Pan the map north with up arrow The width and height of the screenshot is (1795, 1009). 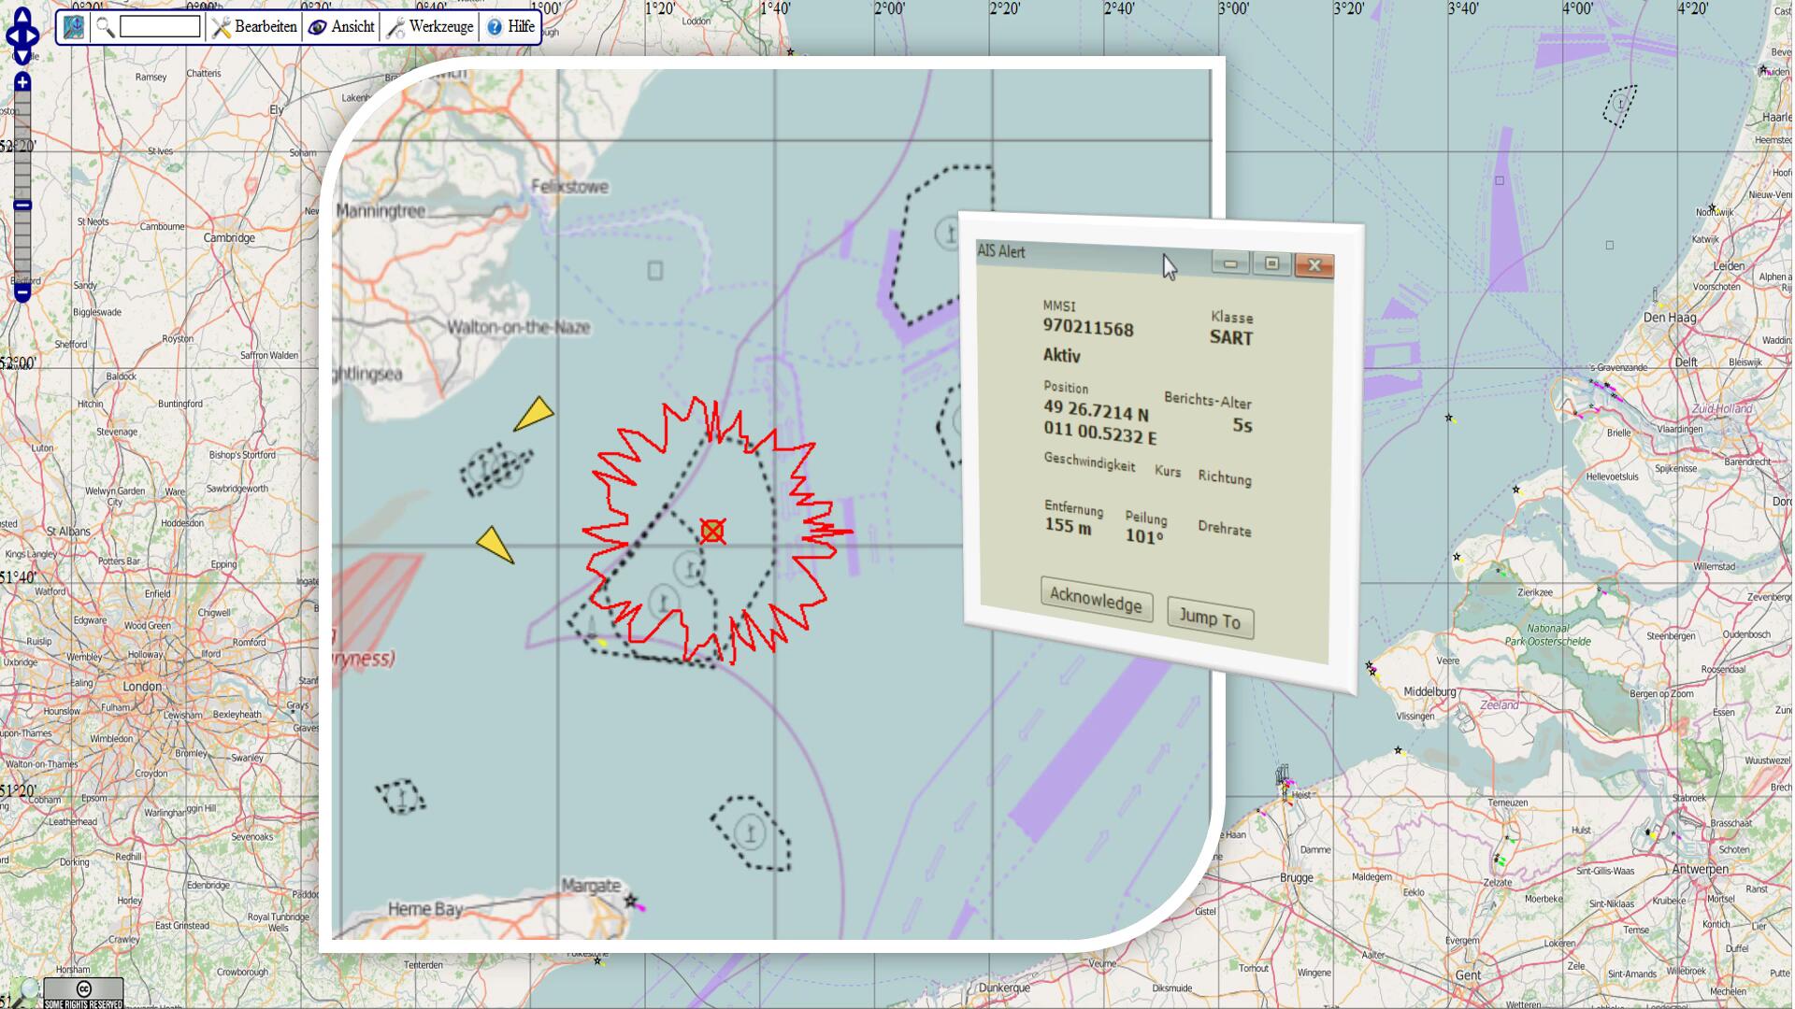[22, 14]
